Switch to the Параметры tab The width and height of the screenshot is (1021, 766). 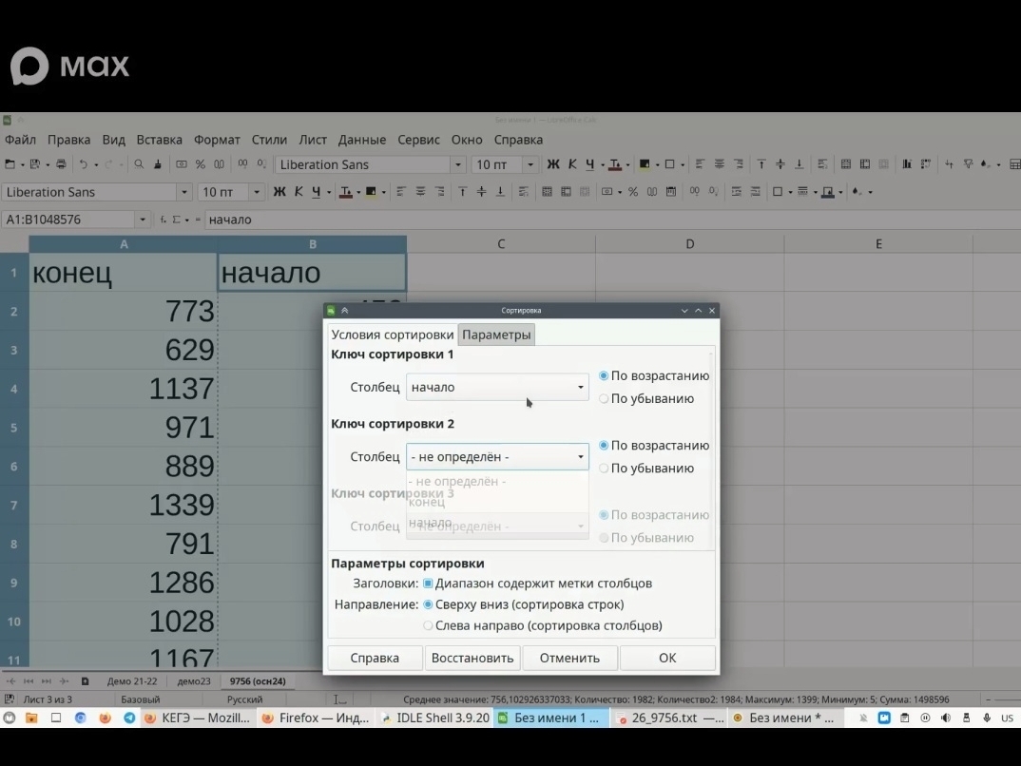tap(496, 335)
